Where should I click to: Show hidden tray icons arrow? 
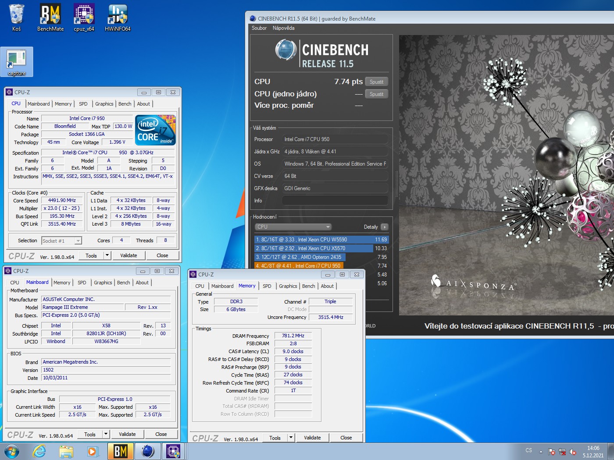pyautogui.click(x=541, y=452)
